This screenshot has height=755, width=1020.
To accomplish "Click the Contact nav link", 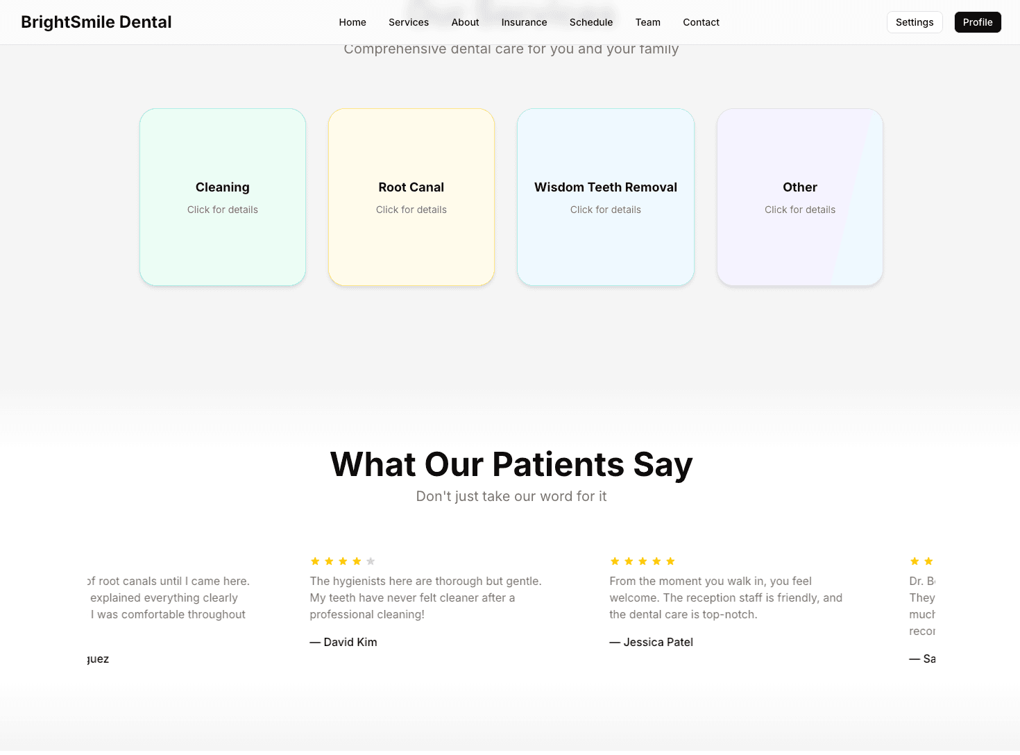I will click(701, 22).
